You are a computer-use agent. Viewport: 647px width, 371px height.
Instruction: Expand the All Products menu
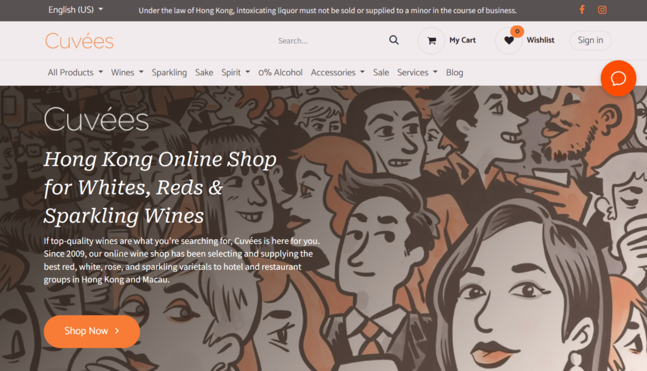click(x=75, y=73)
